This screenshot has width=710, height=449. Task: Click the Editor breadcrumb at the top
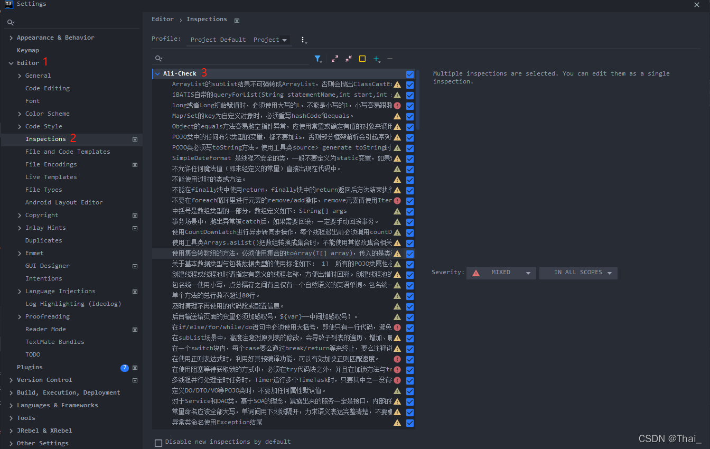pyautogui.click(x=162, y=19)
